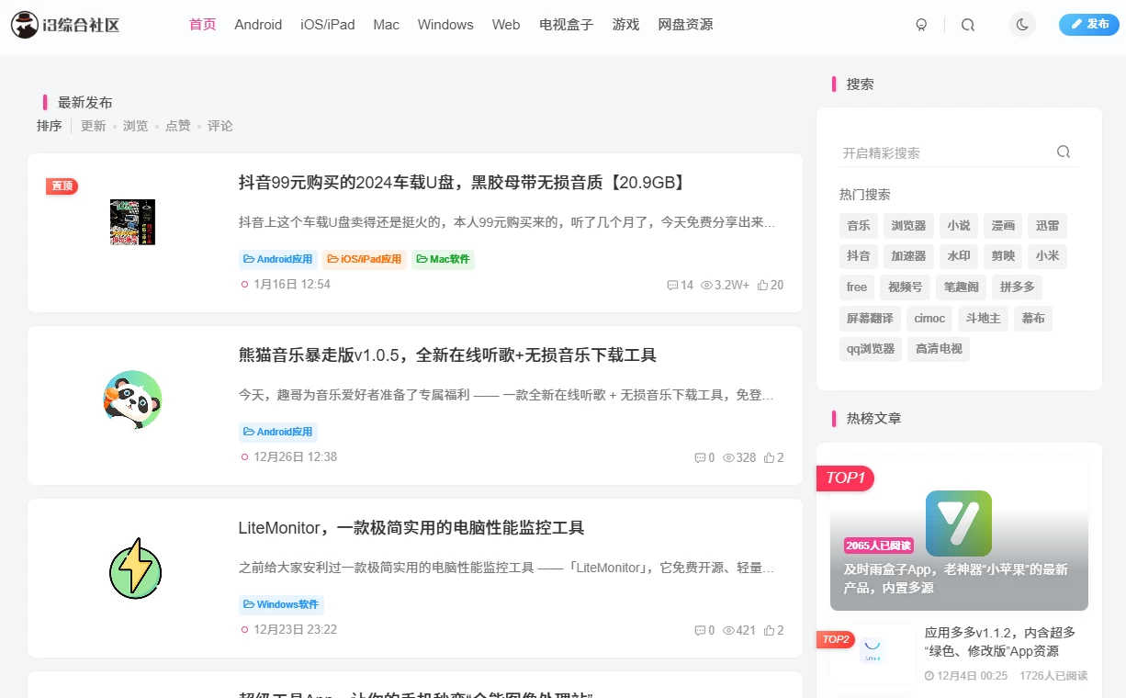Switch to the Windows tab
Screen dimensions: 1126x698
pos(445,25)
